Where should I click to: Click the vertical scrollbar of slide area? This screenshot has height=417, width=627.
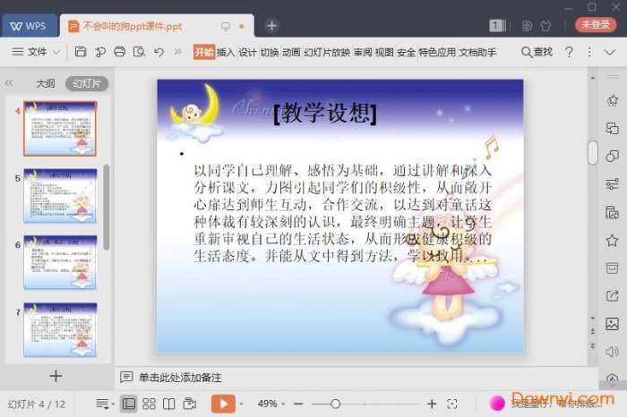coord(593,152)
